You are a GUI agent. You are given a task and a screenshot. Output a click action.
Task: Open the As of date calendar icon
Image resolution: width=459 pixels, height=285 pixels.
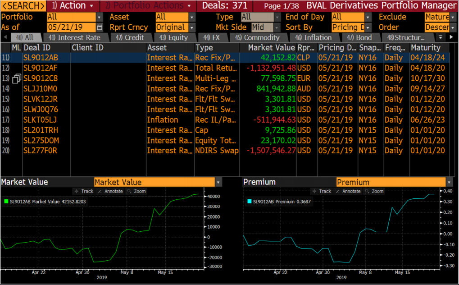(x=100, y=27)
